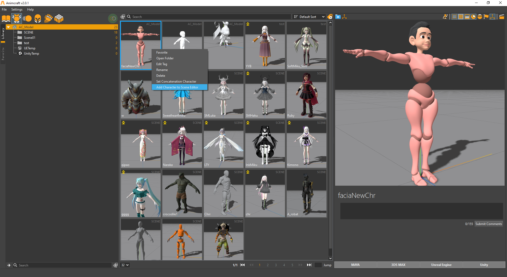Image resolution: width=507 pixels, height=277 pixels.
Task: Open the Default Sort dropdown
Action: pyautogui.click(x=309, y=17)
